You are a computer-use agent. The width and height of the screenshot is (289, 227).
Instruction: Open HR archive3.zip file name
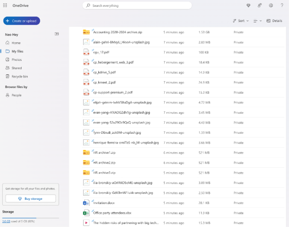104,173
